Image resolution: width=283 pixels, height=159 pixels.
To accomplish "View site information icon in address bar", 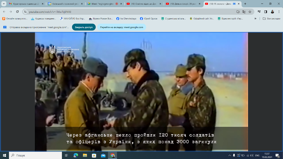I will click(x=25, y=12).
